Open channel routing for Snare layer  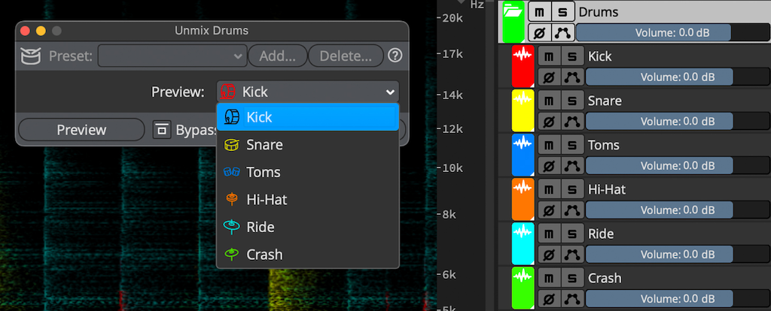point(572,122)
